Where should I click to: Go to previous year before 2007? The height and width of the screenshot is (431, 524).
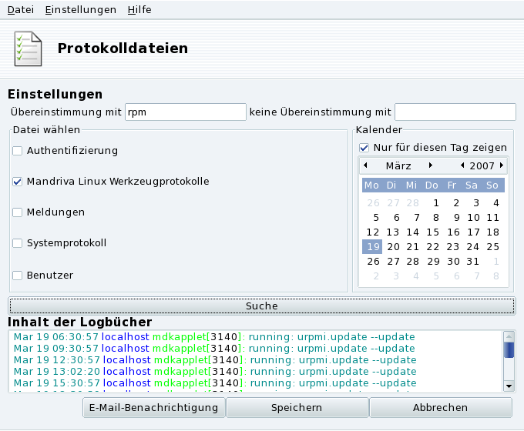(462, 165)
